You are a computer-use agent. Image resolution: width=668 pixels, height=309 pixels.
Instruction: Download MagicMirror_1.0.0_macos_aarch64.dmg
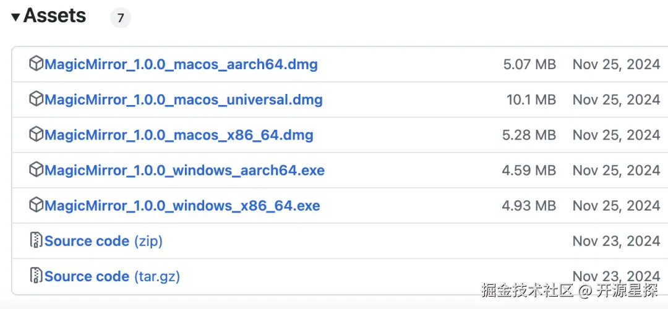pos(181,64)
